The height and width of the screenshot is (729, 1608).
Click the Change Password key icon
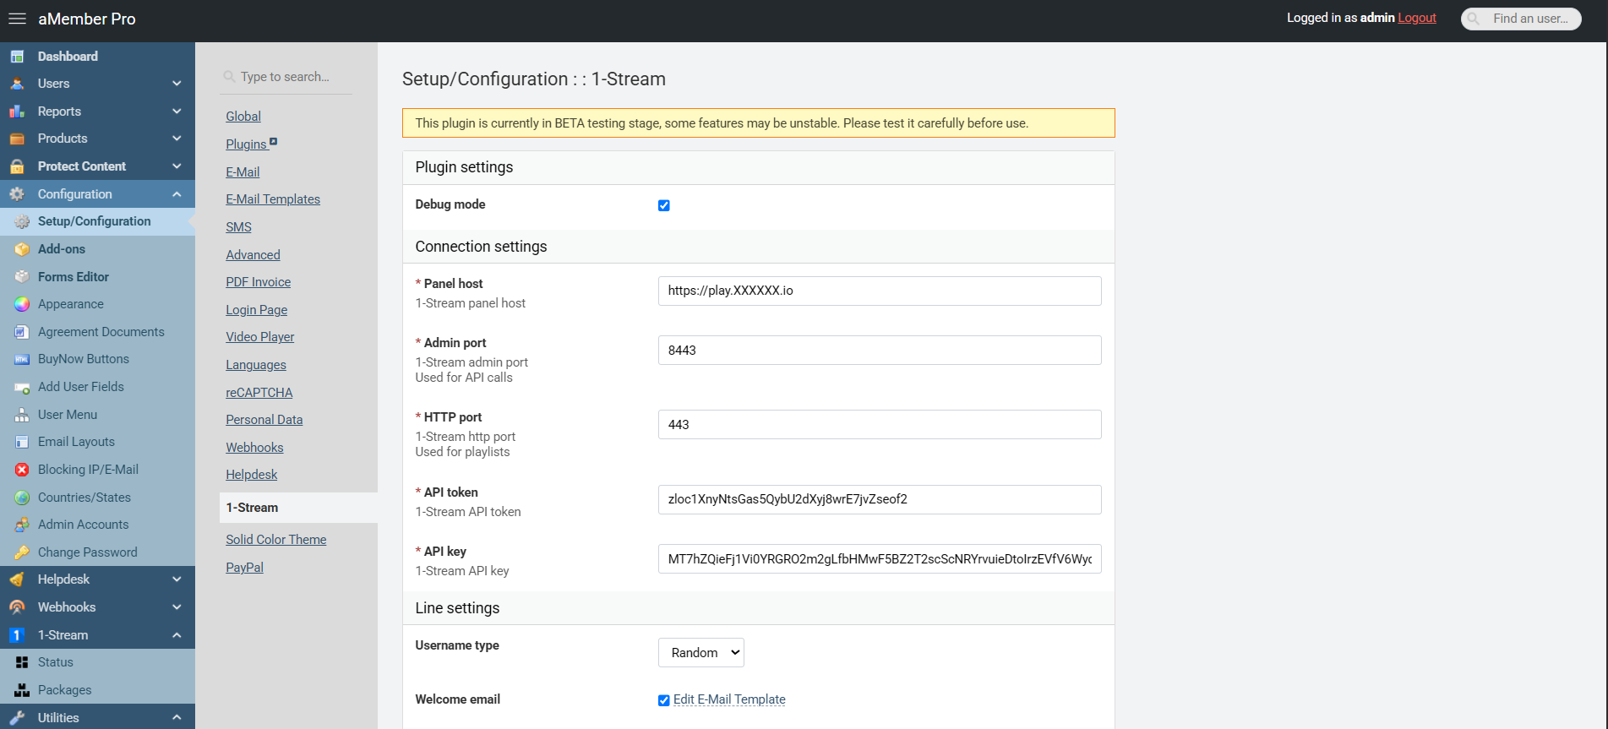[22, 552]
